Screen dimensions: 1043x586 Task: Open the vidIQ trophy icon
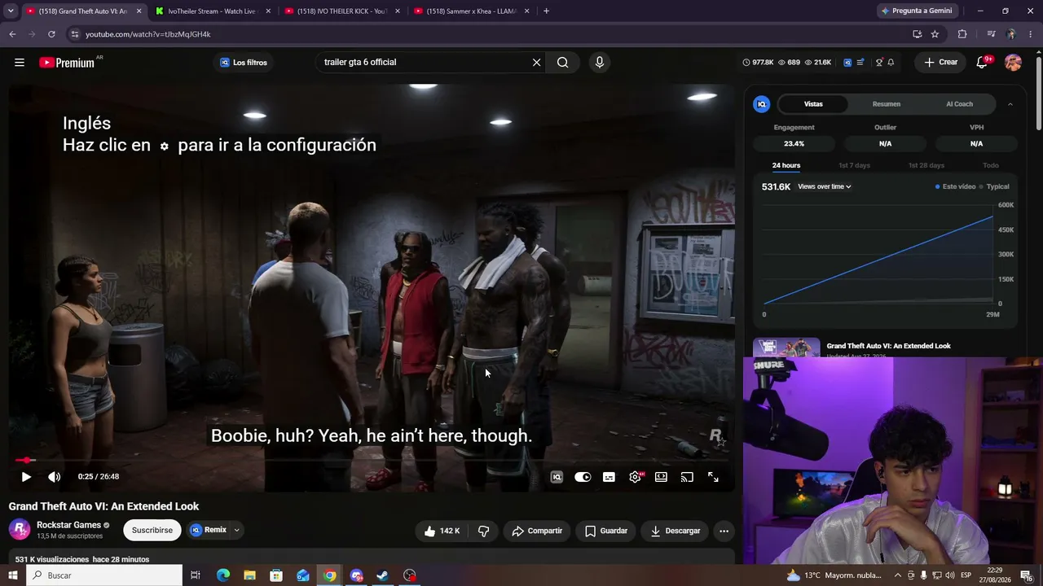[879, 63]
